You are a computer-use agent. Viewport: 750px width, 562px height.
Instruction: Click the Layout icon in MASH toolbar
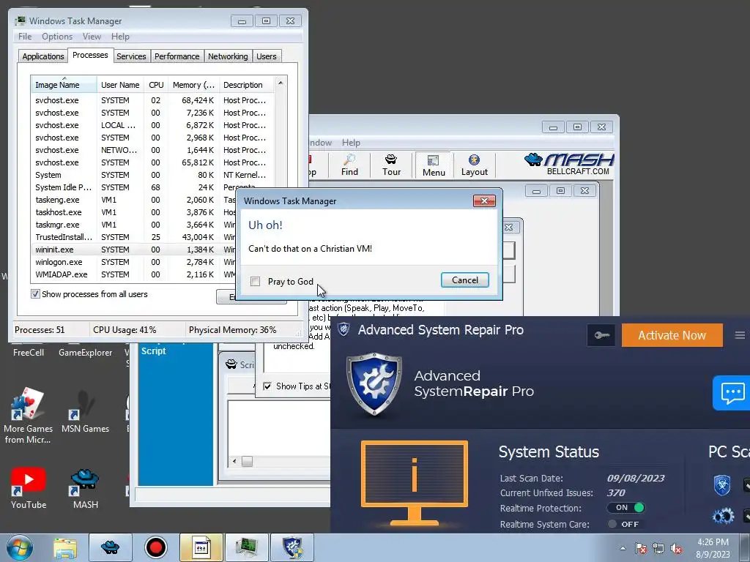coord(474,165)
